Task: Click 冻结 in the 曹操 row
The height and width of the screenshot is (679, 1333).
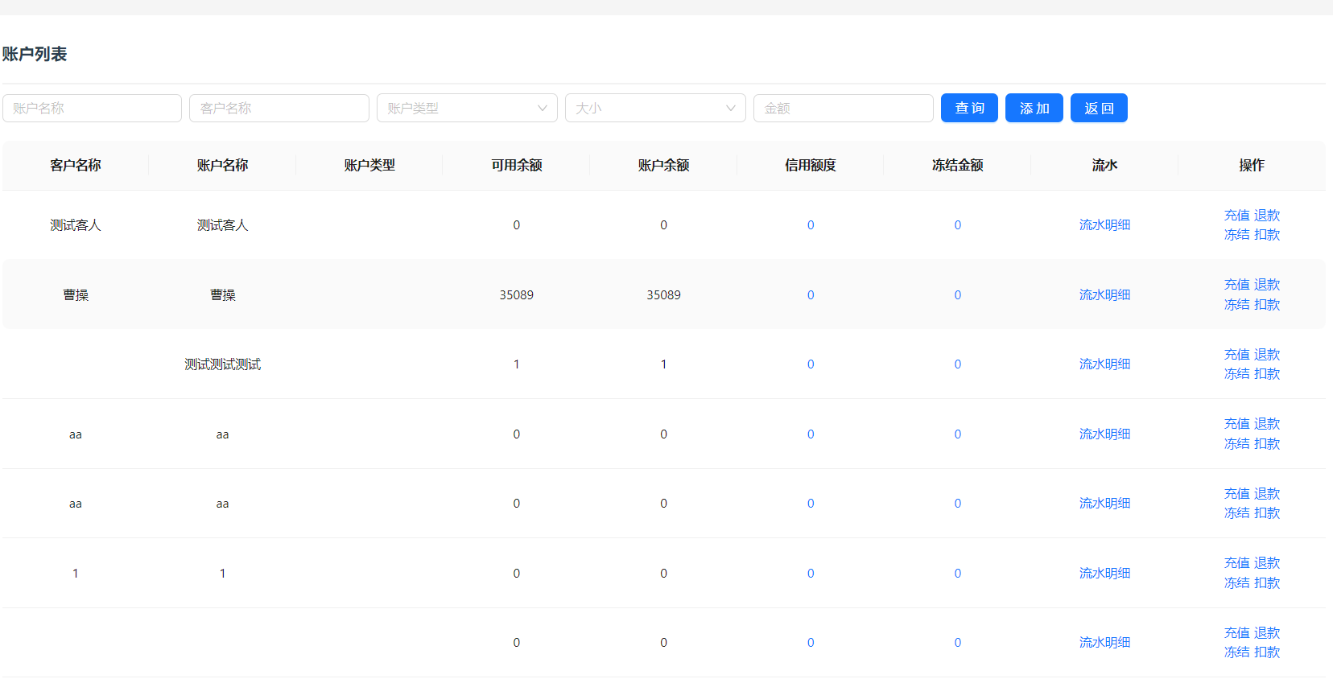Action: 1236,305
